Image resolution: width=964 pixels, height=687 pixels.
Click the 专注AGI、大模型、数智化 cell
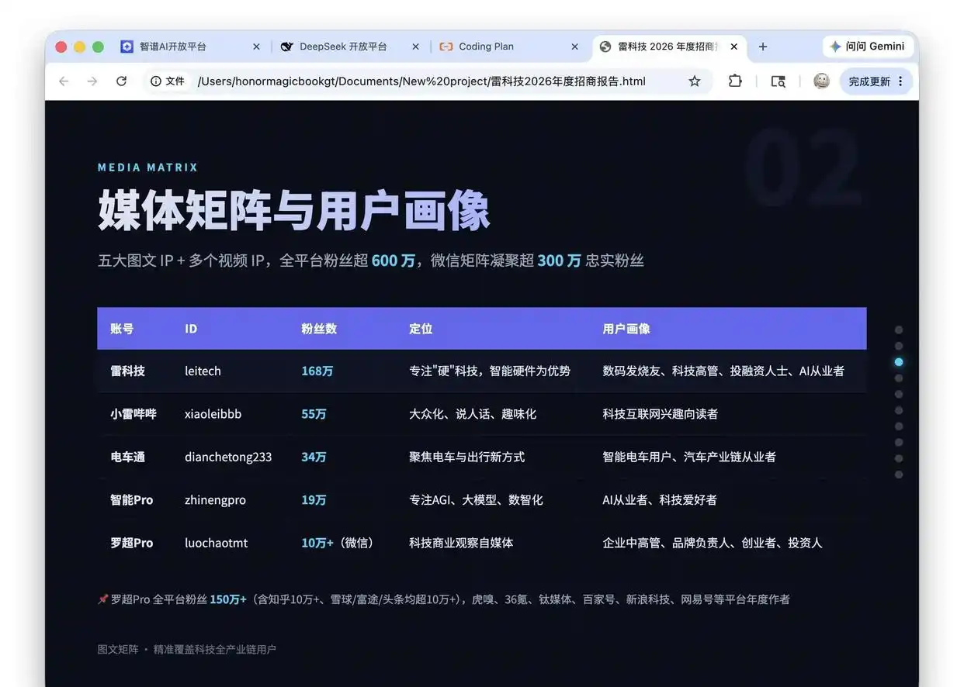(476, 500)
